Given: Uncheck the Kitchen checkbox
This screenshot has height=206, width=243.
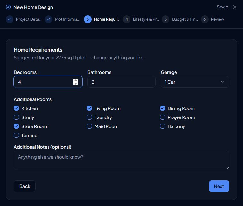Looking at the screenshot, I should pos(16,108).
